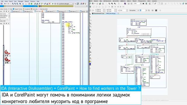Click the IDA navigation band overview bar
This screenshot has width=187, height=105.
point(37,6)
